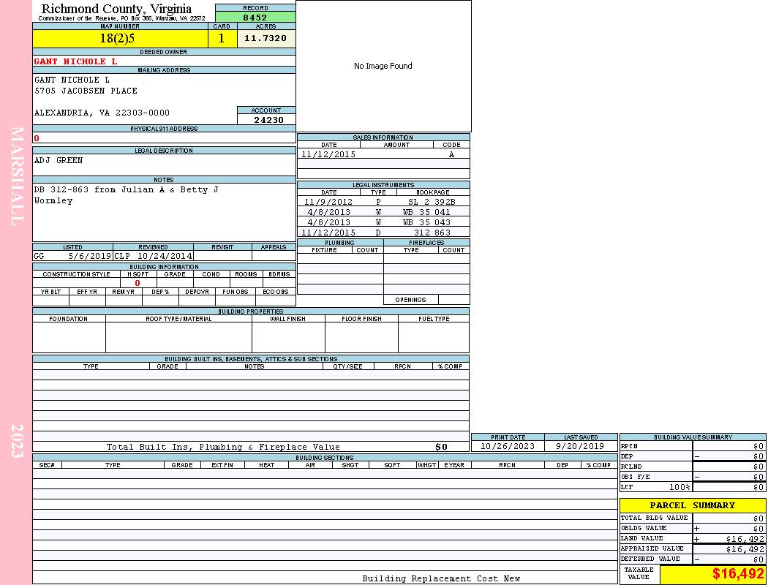Click the record number 8452 field

255,17
